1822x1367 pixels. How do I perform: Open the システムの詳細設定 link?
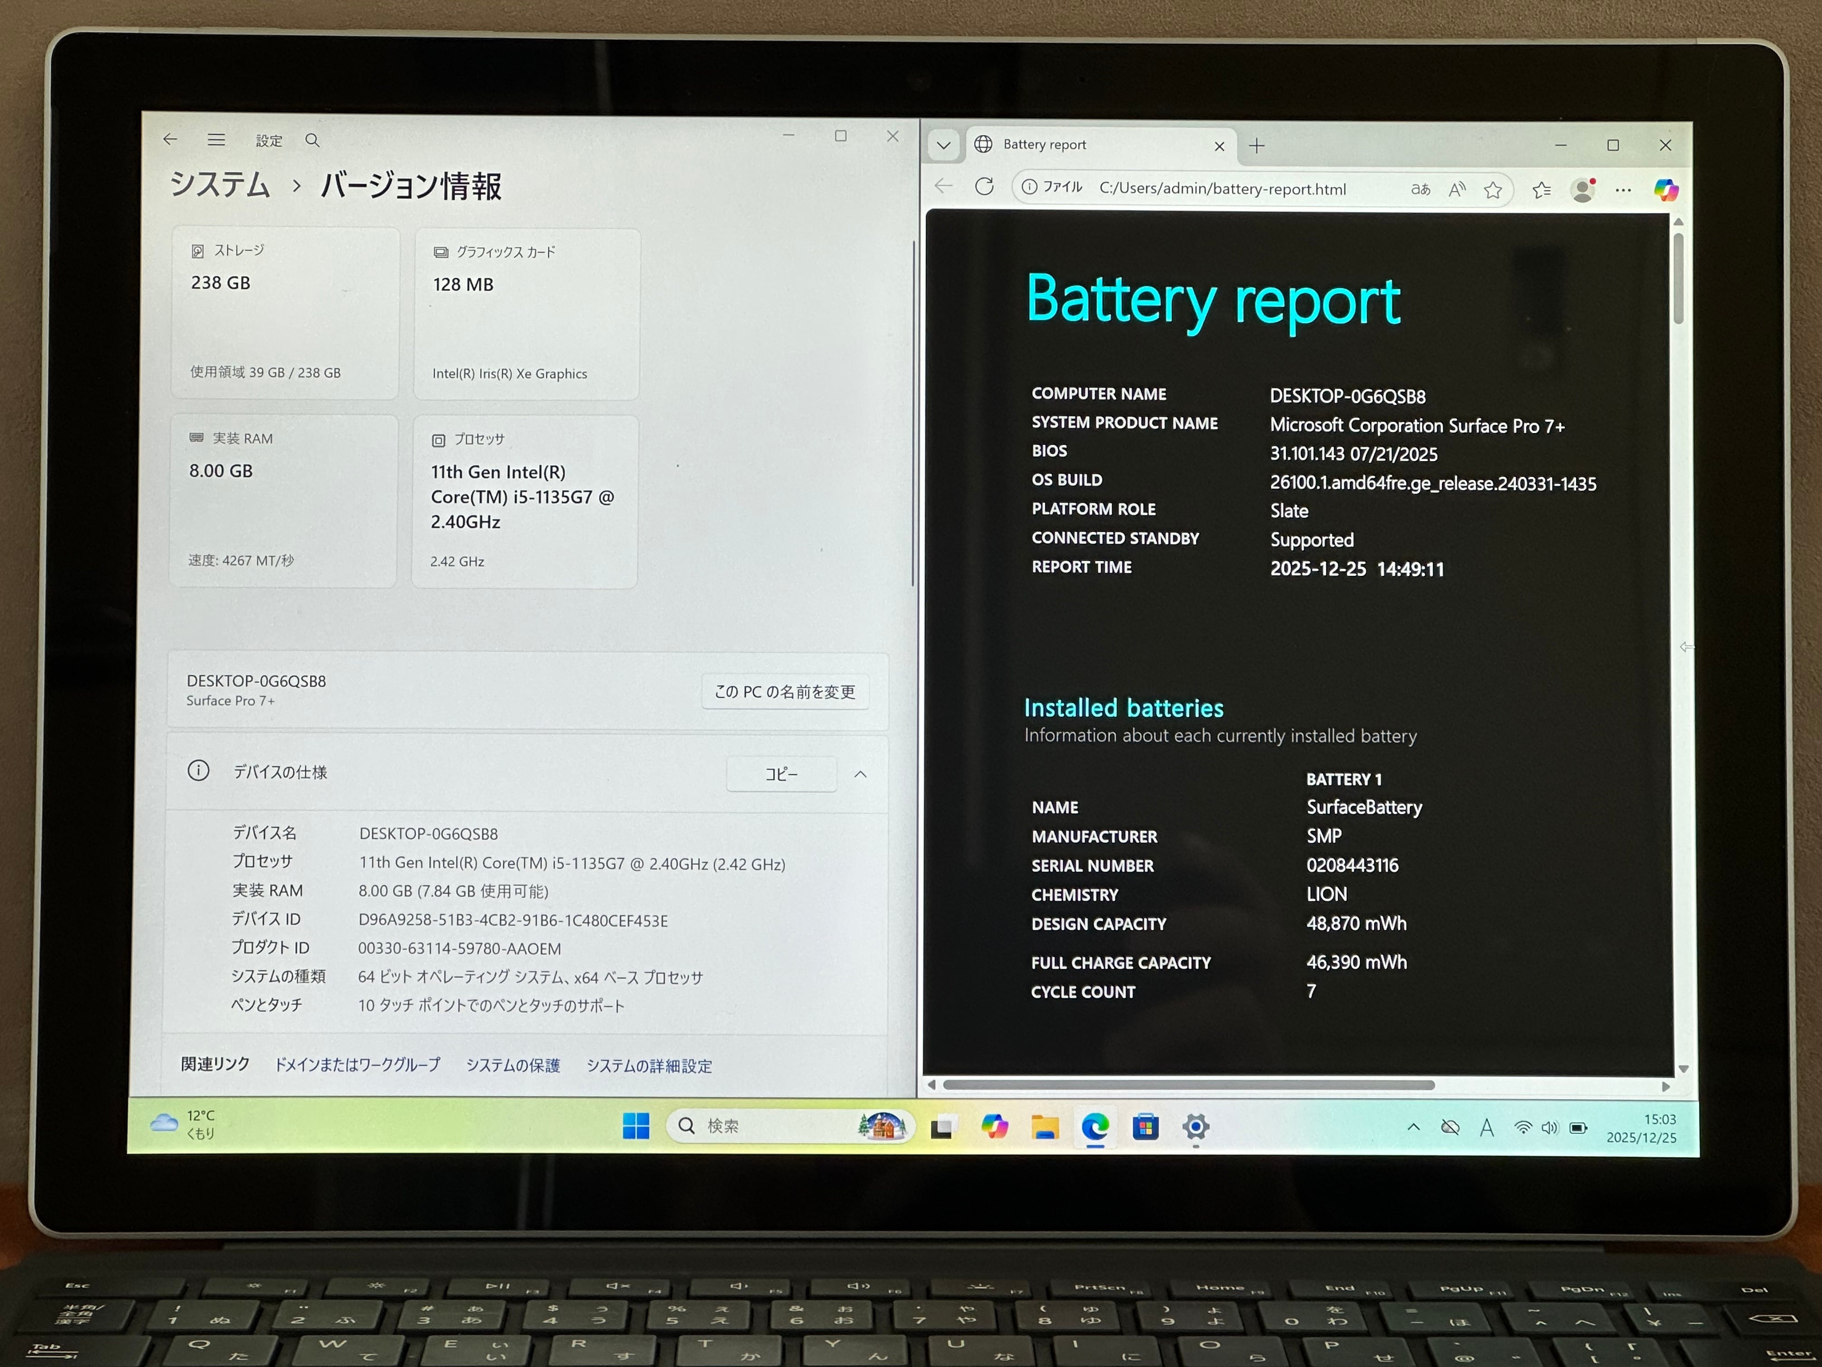(649, 1066)
